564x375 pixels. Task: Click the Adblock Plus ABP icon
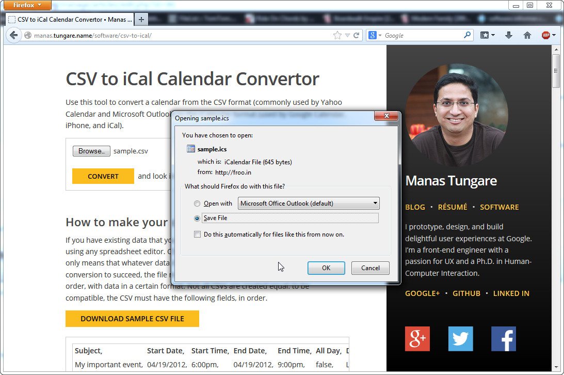tap(545, 35)
